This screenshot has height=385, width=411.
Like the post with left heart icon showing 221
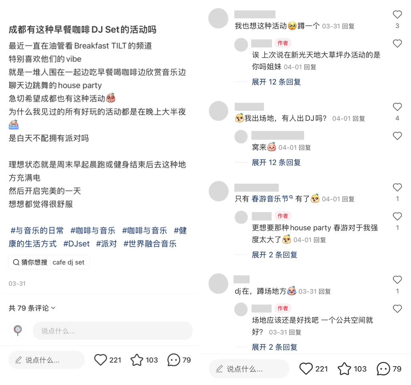coord(101,360)
